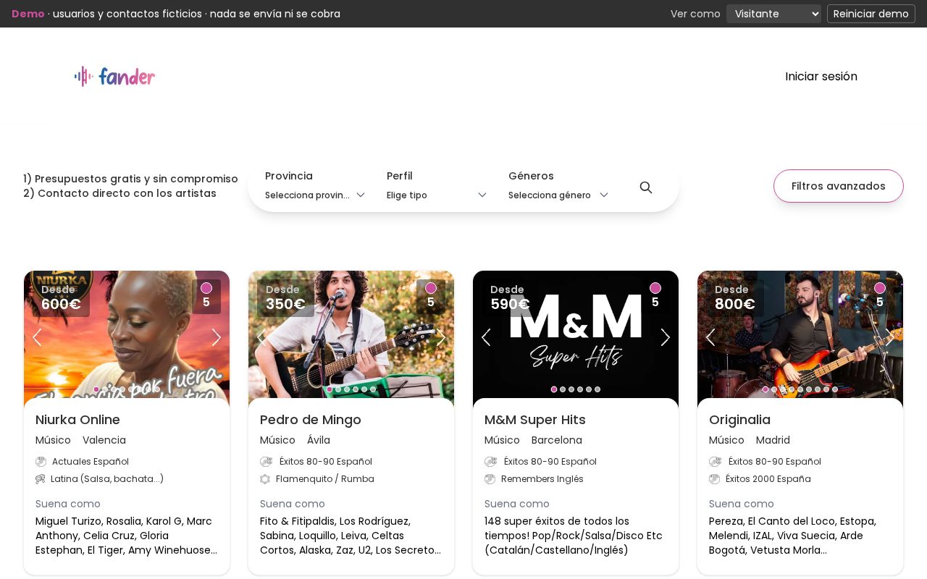Show next photo on Niurka Online card
This screenshot has height=579, width=927.
pos(216,337)
